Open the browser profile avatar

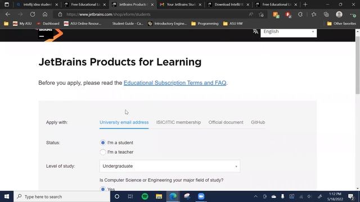pos(339,15)
